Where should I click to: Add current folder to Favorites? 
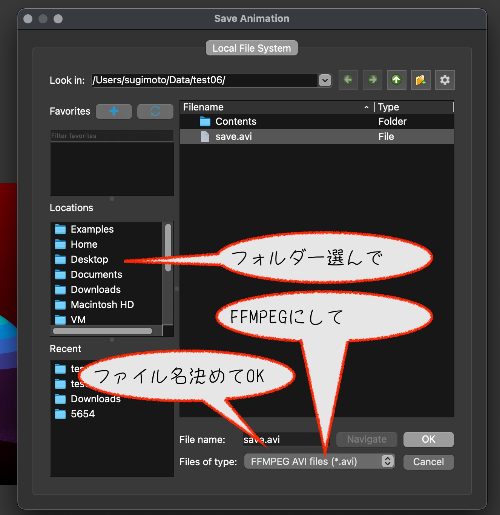(x=114, y=111)
